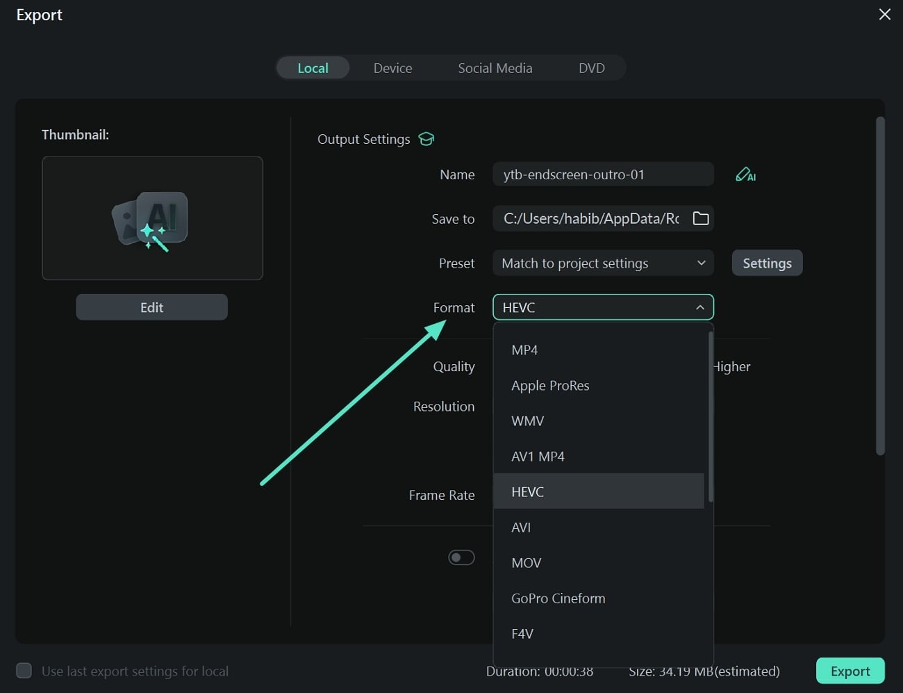Click the AI thumbnail preview image
The width and height of the screenshot is (903, 693).
click(x=152, y=218)
